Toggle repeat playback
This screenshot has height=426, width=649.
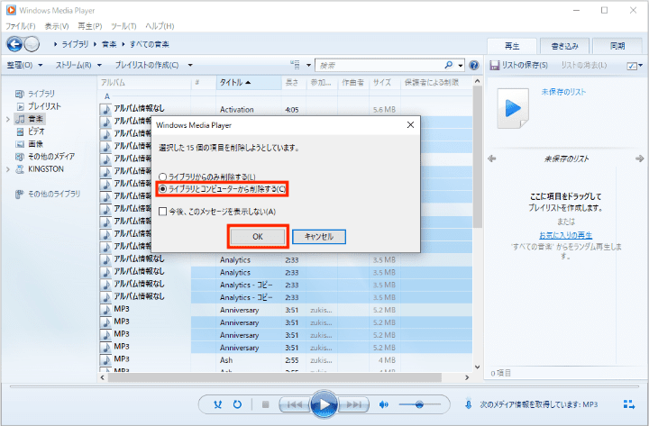(237, 404)
